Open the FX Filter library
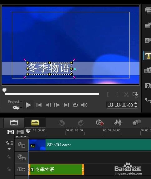This screenshot has width=151, height=179. [148, 85]
